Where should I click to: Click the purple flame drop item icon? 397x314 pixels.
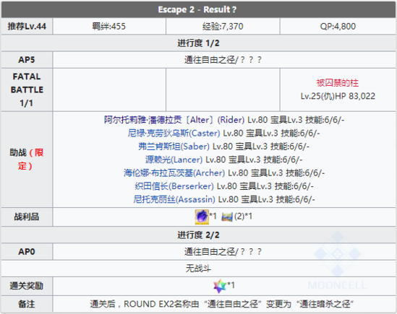coord(202,217)
